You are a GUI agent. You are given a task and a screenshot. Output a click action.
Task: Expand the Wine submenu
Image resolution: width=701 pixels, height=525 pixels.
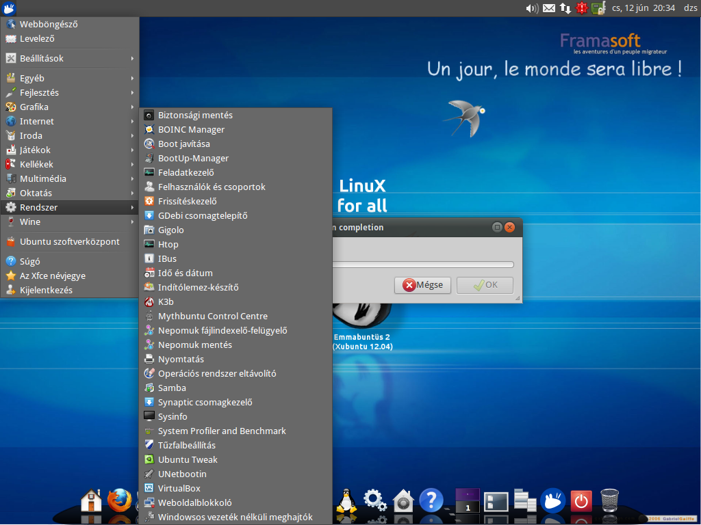[70, 221]
